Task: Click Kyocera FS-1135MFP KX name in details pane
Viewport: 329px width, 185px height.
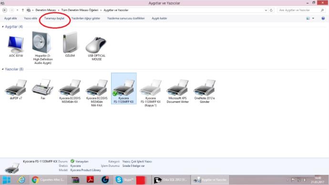Action: (40, 161)
